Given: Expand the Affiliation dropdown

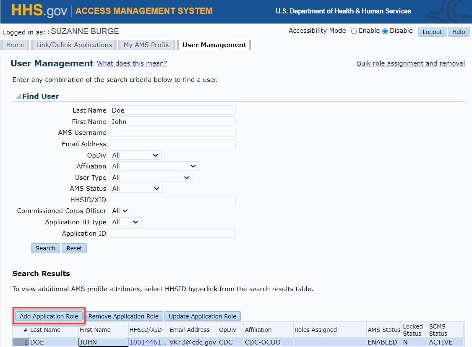Looking at the screenshot, I should pos(154,166).
